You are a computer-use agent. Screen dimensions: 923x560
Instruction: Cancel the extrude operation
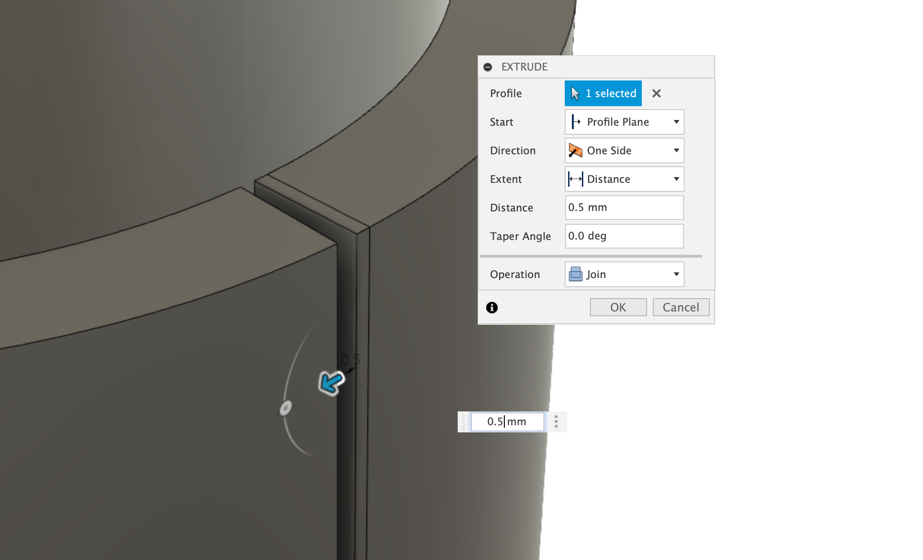681,307
